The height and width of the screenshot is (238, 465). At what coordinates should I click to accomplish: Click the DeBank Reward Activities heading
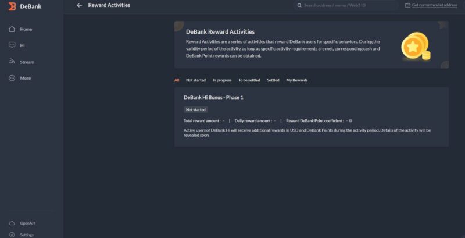[x=220, y=32]
